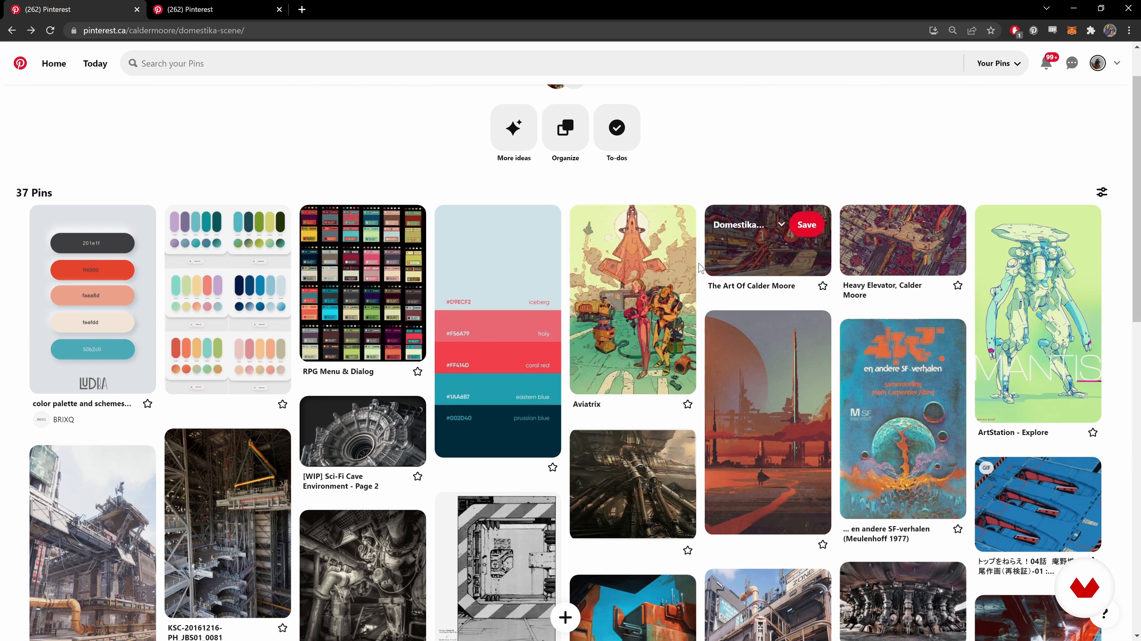Image resolution: width=1141 pixels, height=641 pixels.
Task: Click the red Domestika floating logo
Action: pos(1084,588)
